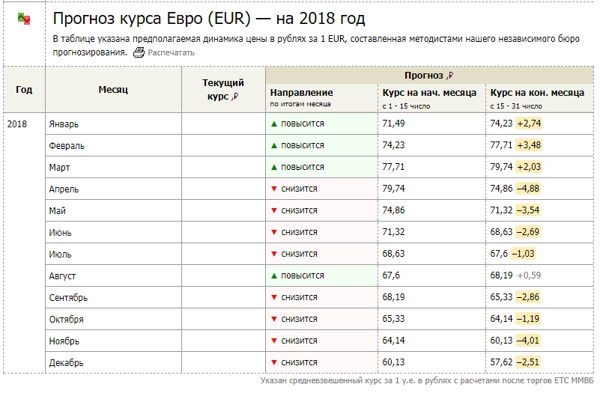
Task: Select the Месяц column header
Action: click(x=113, y=90)
